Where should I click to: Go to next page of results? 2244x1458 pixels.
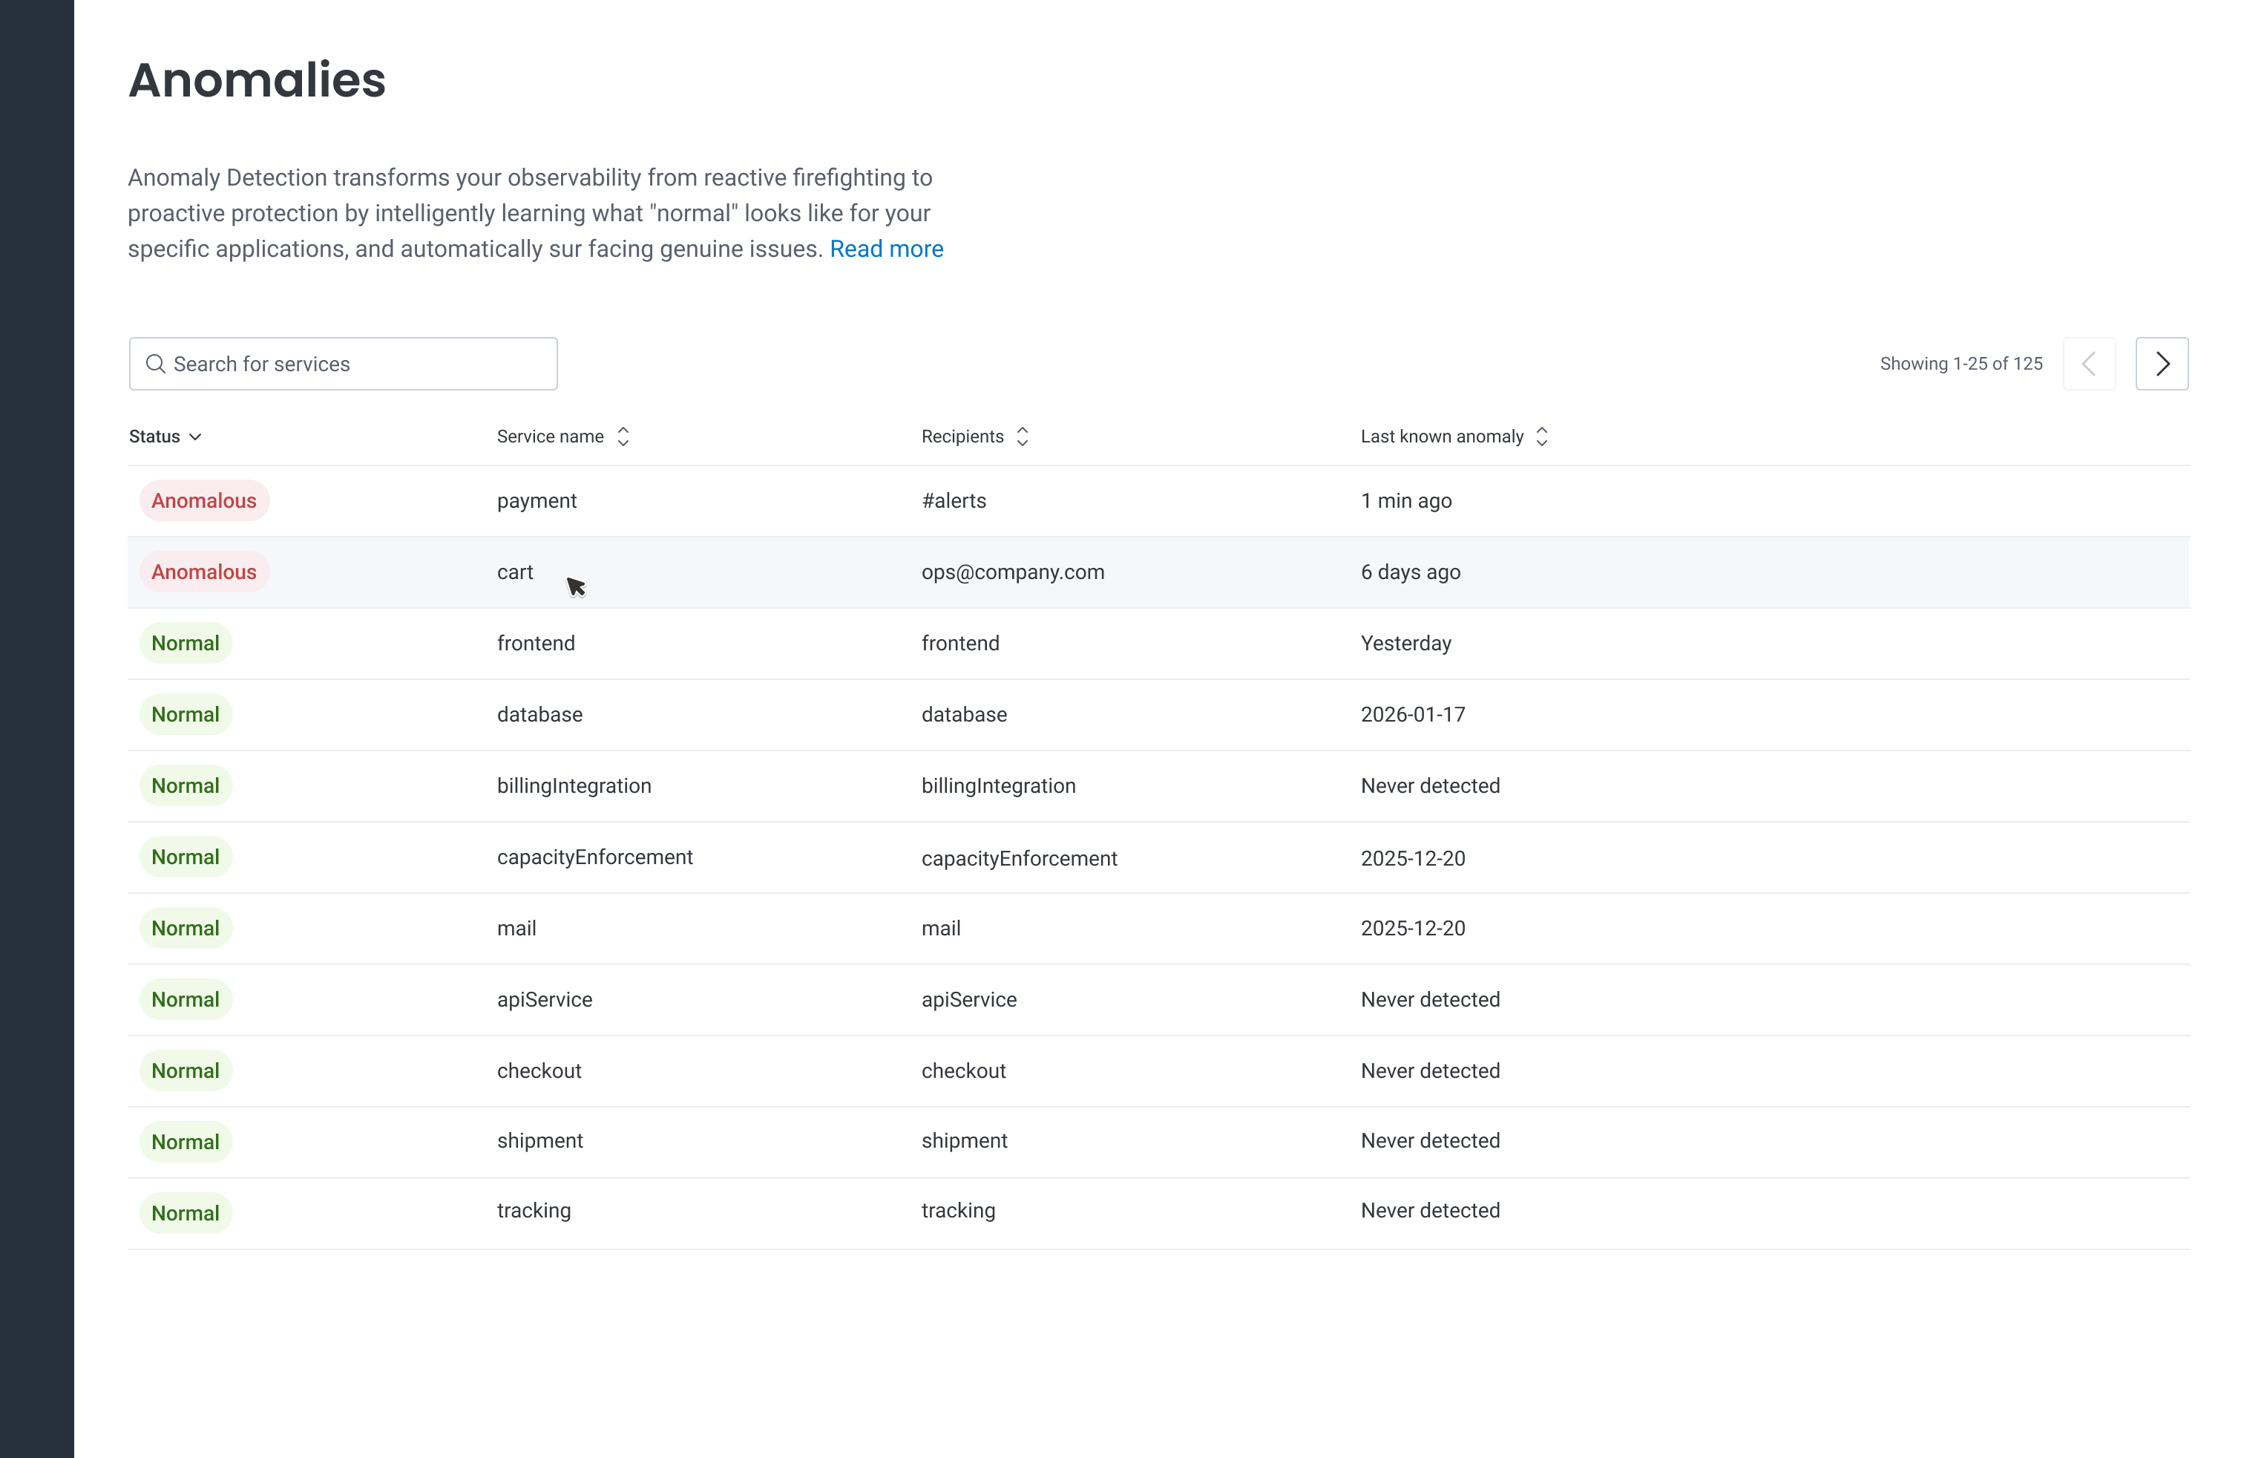[2161, 364]
